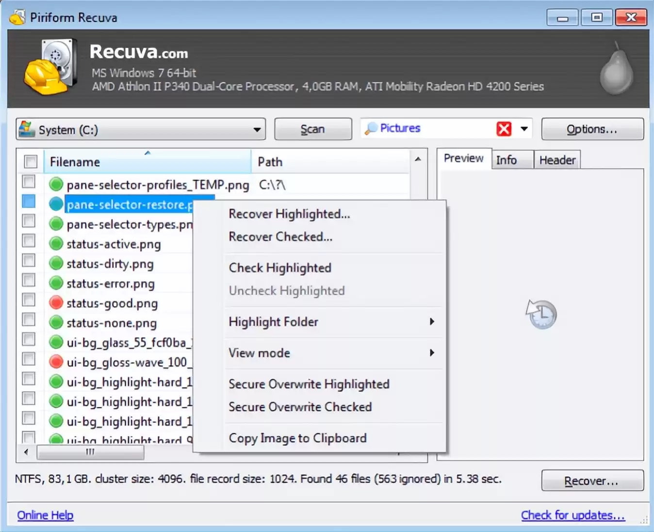Screen dimensions: 654x532
Task: Click the Piriform pear logo
Action: pos(616,69)
